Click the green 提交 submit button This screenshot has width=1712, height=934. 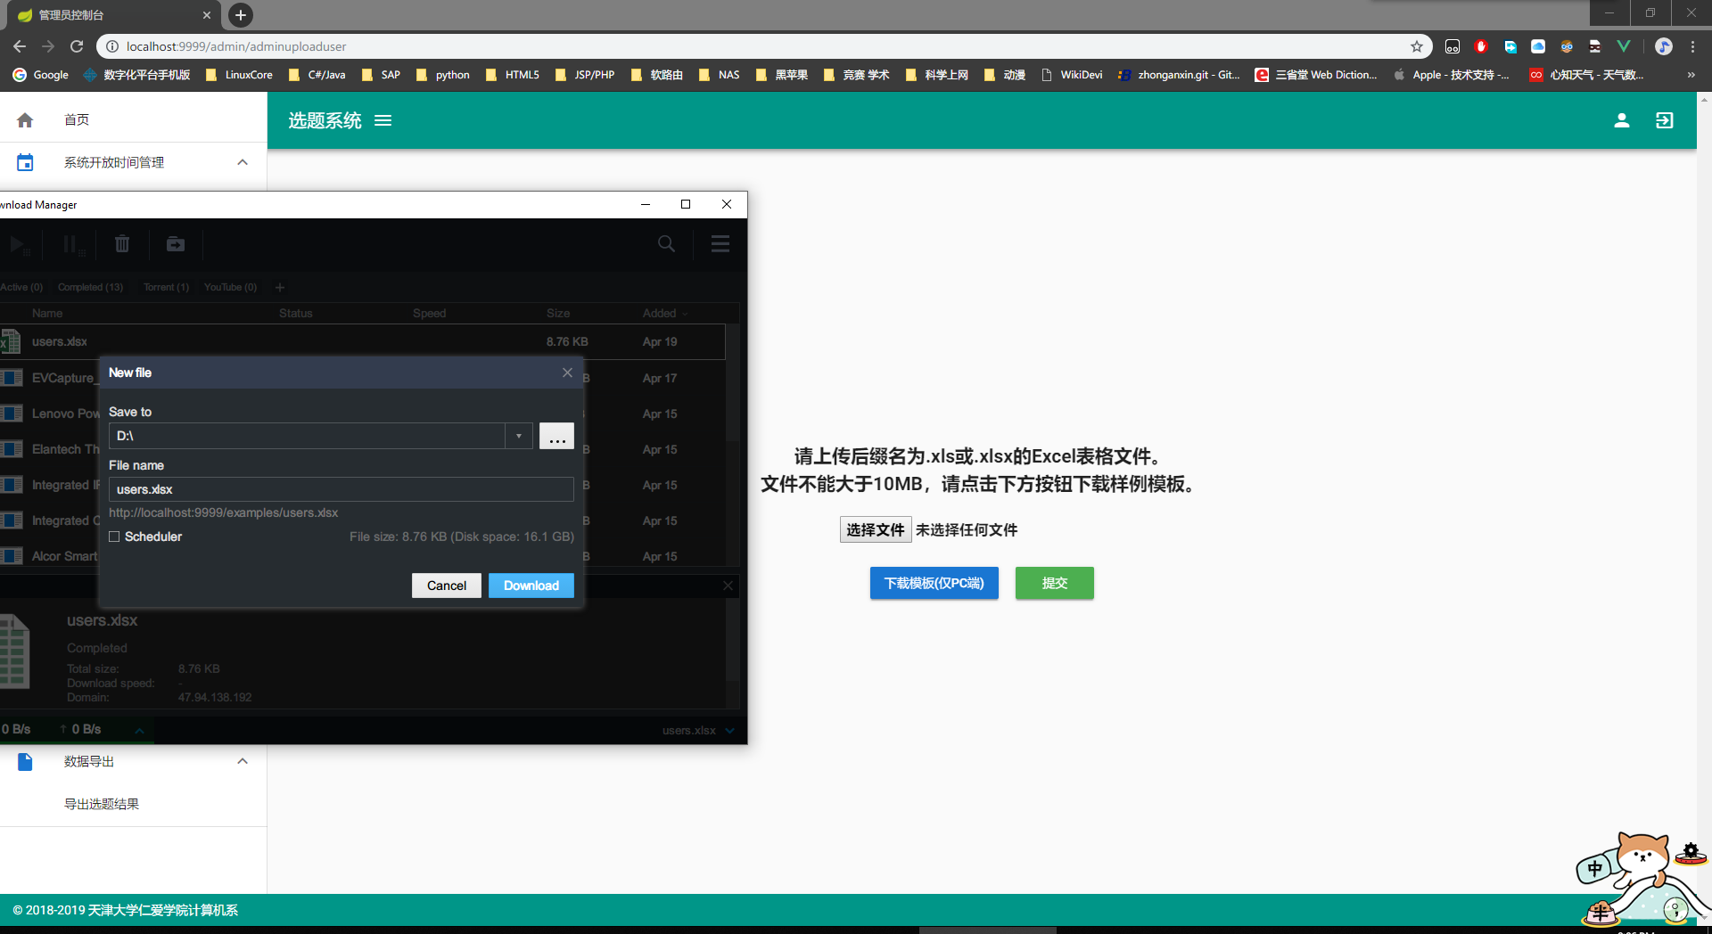point(1054,583)
